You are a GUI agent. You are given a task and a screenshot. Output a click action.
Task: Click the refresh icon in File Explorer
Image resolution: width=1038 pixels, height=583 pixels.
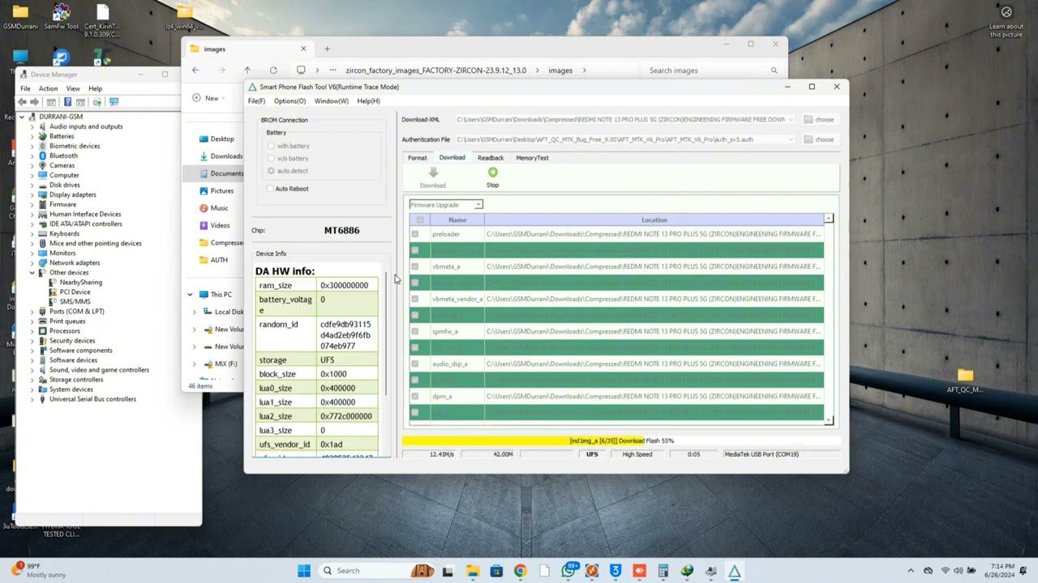coord(273,70)
